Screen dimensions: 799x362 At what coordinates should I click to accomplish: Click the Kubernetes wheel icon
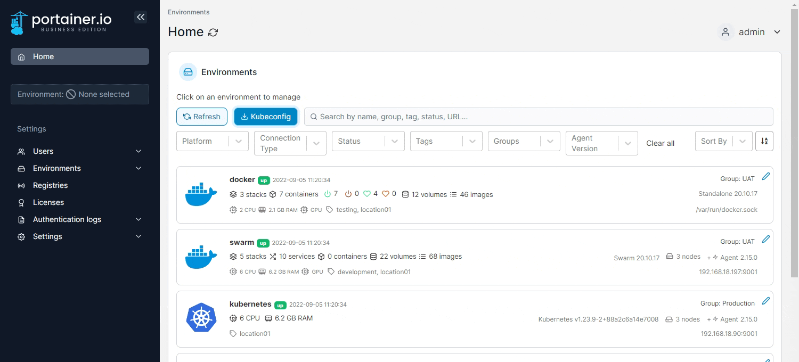[x=201, y=318]
